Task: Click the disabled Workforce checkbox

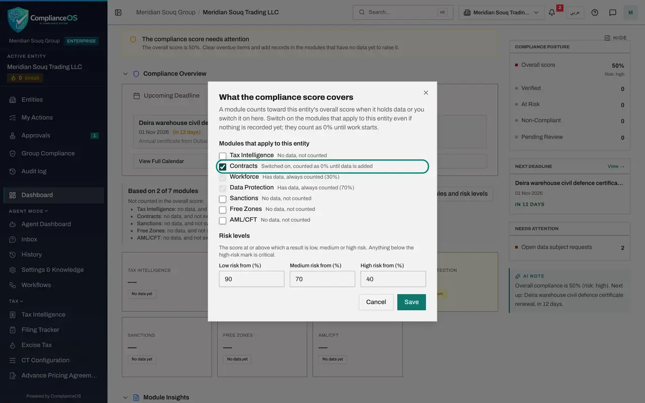Action: point(223,177)
